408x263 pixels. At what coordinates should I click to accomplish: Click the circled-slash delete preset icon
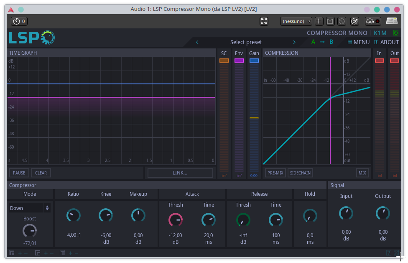(342, 21)
